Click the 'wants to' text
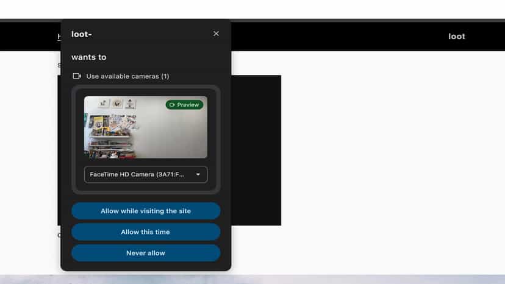The width and height of the screenshot is (505, 284). [x=89, y=57]
